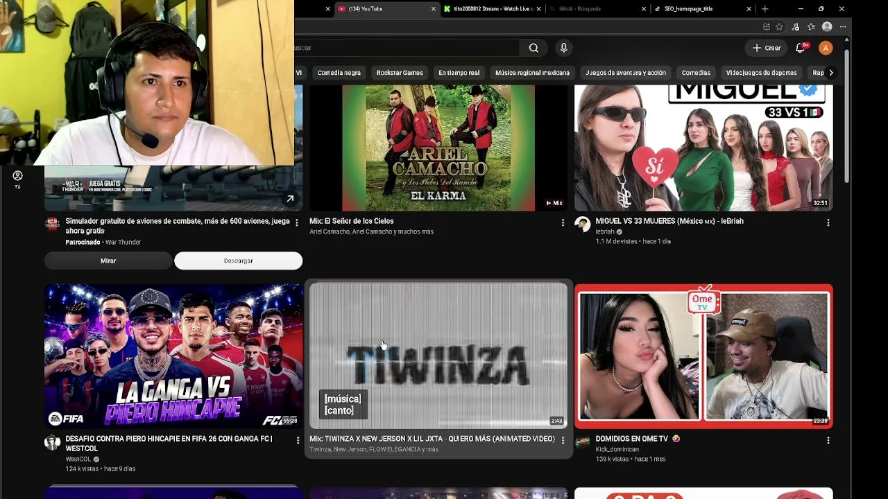
Task: Close the 'tiktok - Búsqueda' tab
Action: tap(644, 9)
